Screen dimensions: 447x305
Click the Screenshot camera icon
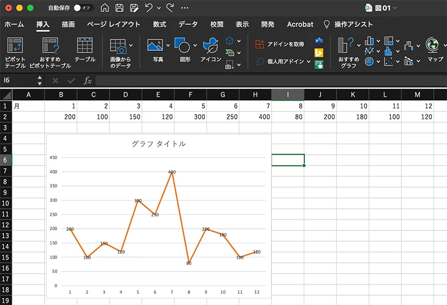(x=230, y=65)
